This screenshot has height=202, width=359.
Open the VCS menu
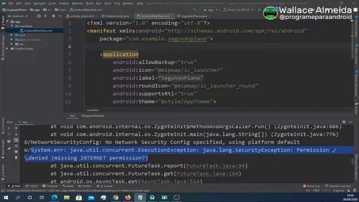[x=117, y=3]
